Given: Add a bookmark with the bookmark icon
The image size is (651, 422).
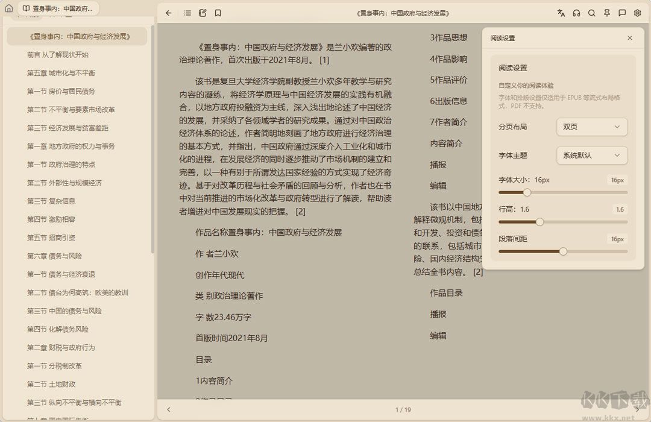Looking at the screenshot, I should coord(218,13).
